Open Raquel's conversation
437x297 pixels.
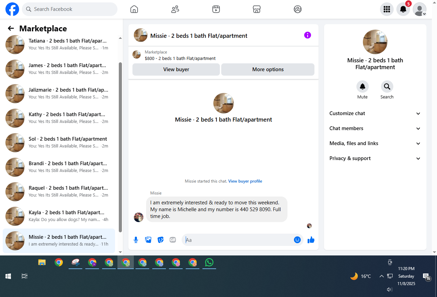59,192
